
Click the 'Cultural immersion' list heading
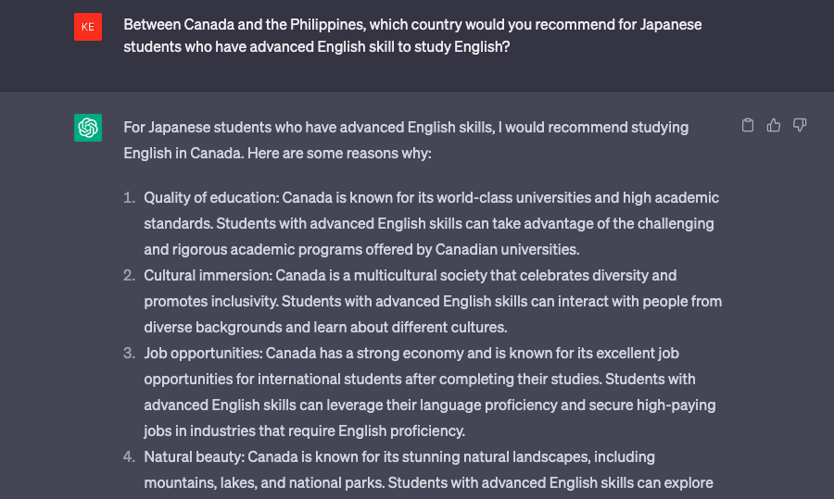[x=208, y=275]
